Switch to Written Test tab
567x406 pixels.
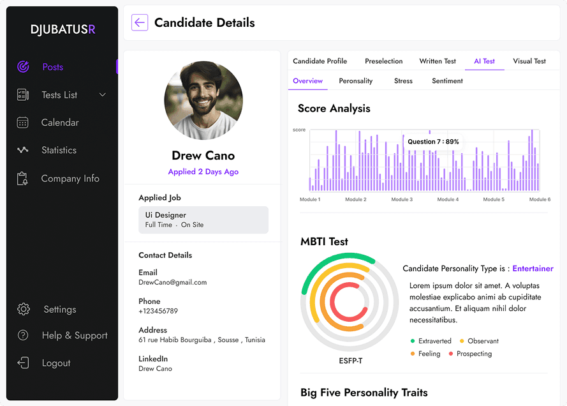coord(438,61)
